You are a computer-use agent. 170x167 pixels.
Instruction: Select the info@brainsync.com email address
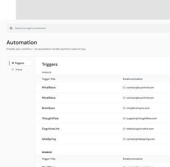(138, 108)
